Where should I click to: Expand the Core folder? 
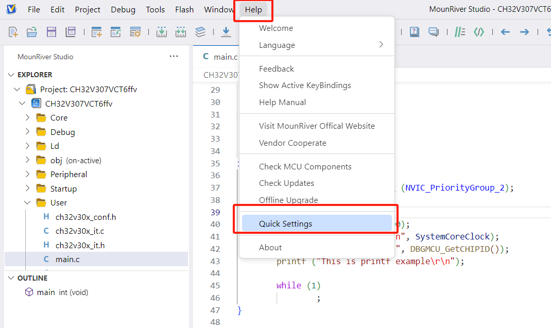coord(27,117)
